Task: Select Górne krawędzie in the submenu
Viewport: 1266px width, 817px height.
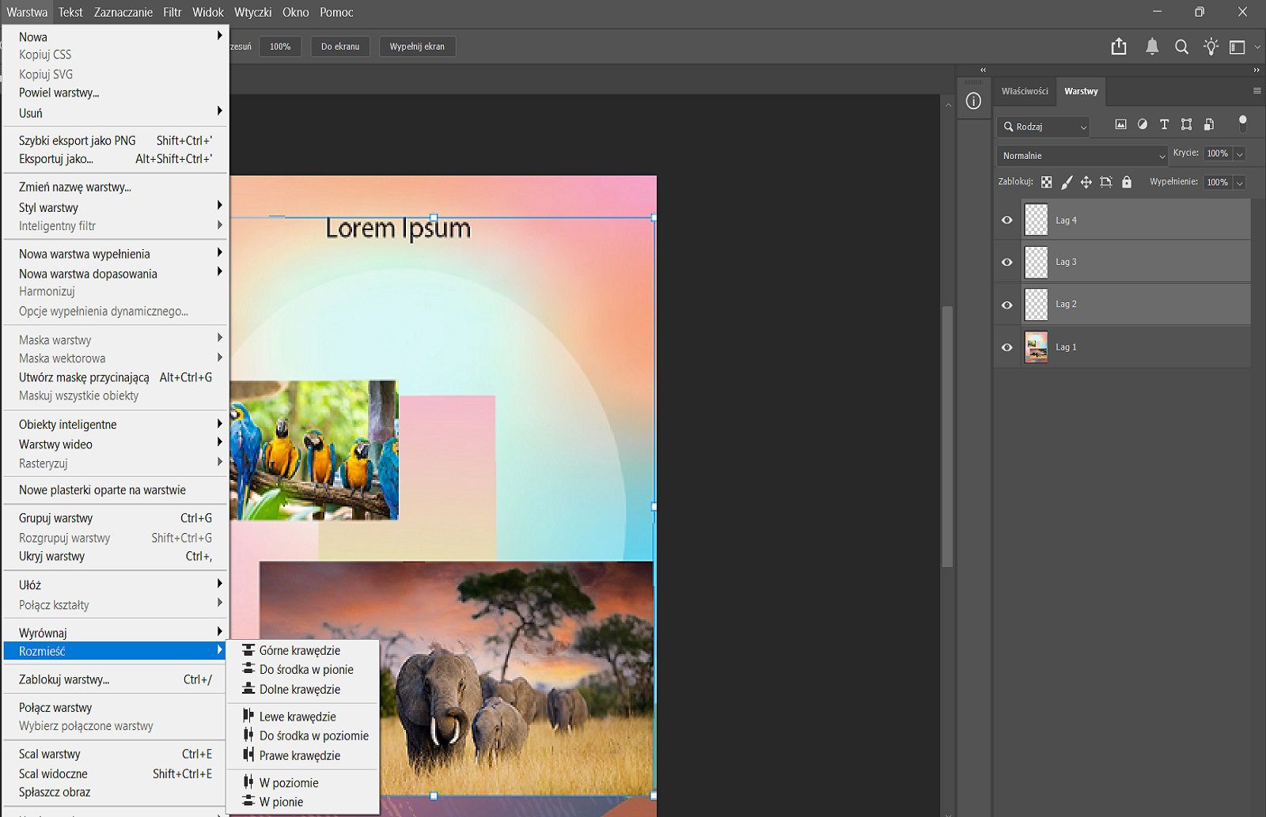Action: (x=300, y=650)
